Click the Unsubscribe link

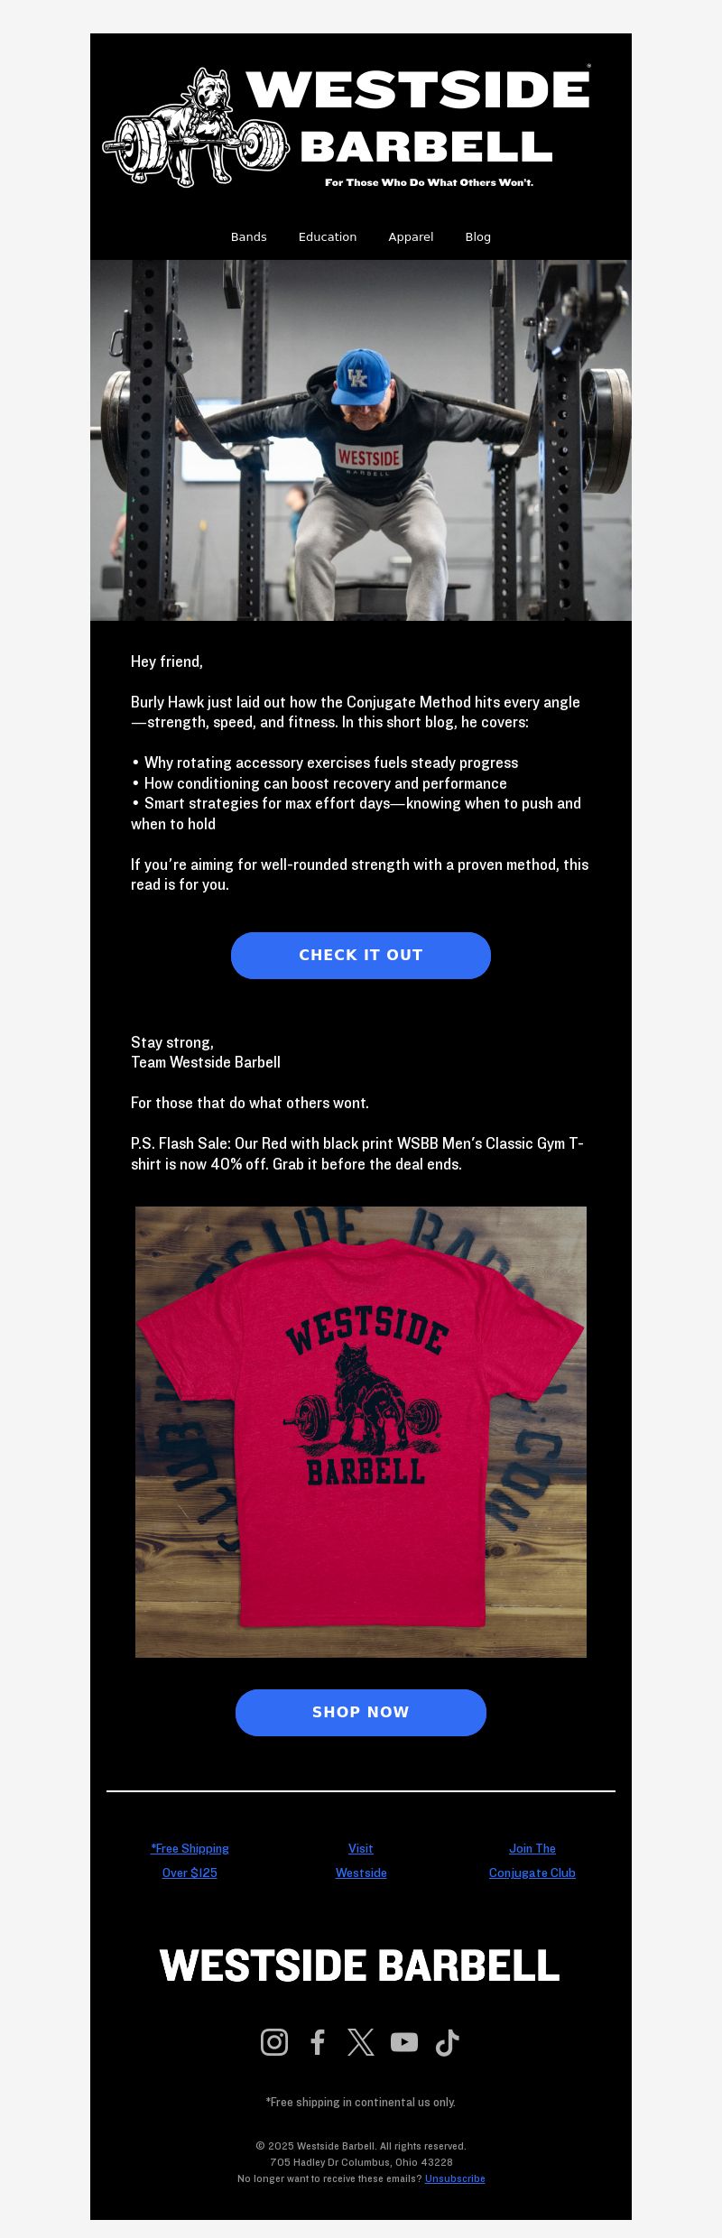[455, 2178]
